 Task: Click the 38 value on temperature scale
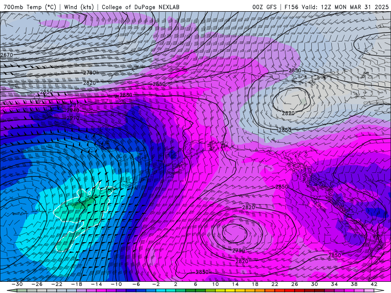point(354,284)
